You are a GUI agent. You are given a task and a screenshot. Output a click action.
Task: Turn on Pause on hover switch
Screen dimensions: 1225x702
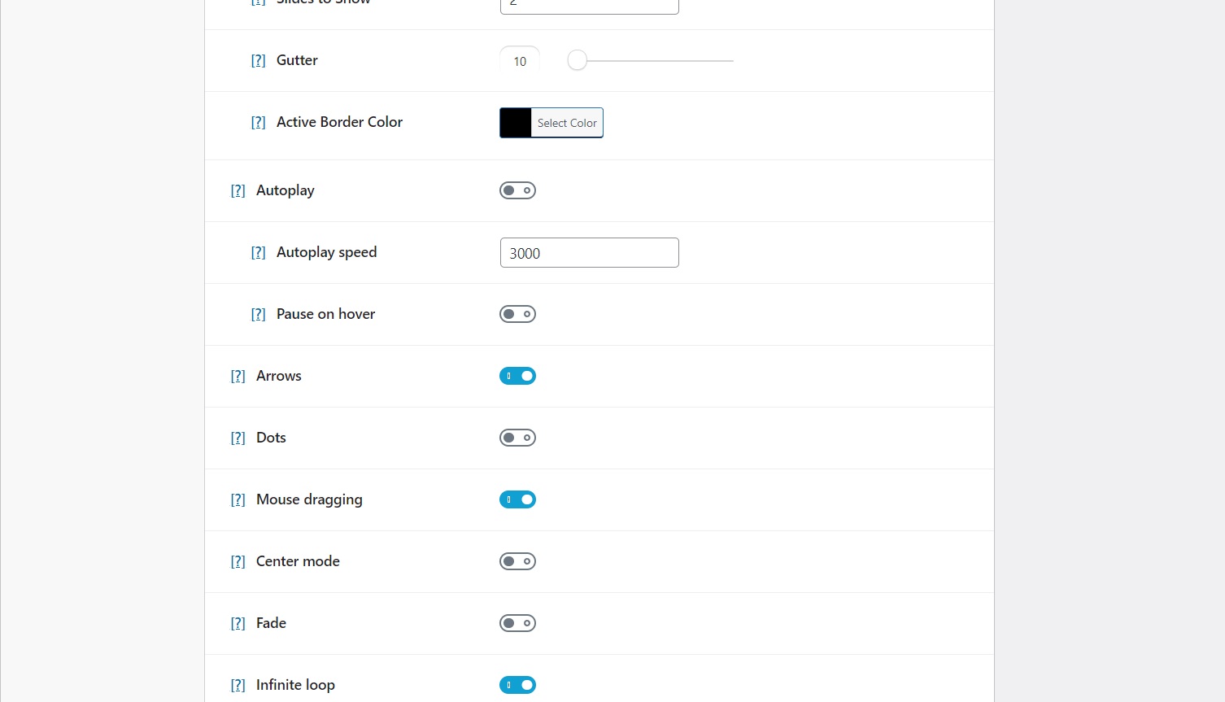(x=517, y=314)
